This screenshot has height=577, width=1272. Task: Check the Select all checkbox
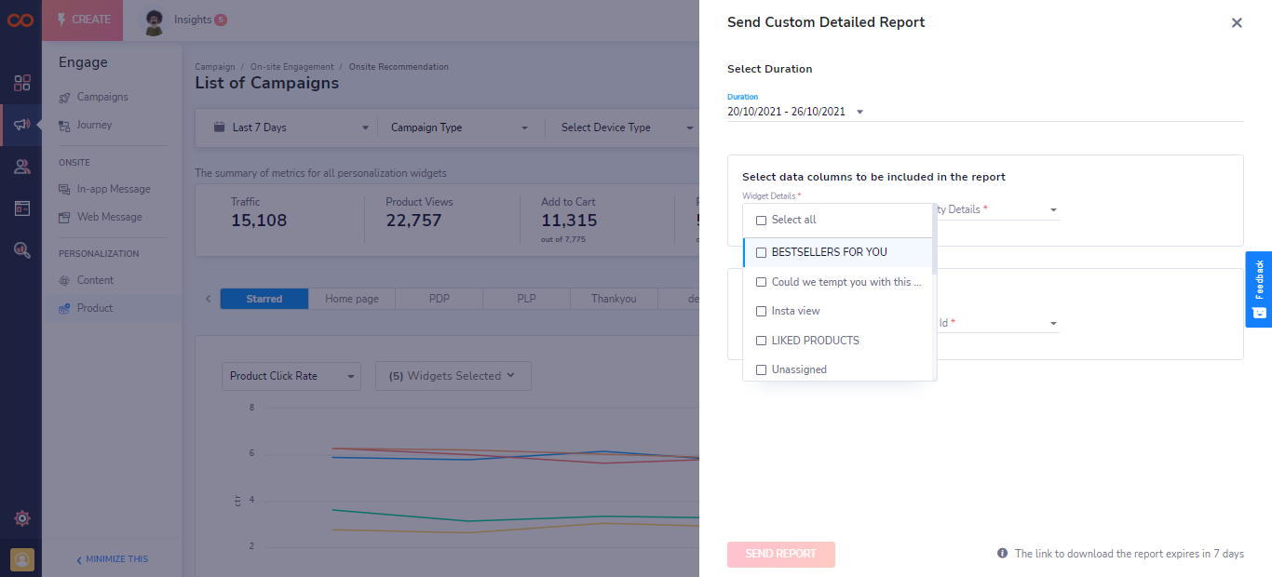click(x=761, y=221)
